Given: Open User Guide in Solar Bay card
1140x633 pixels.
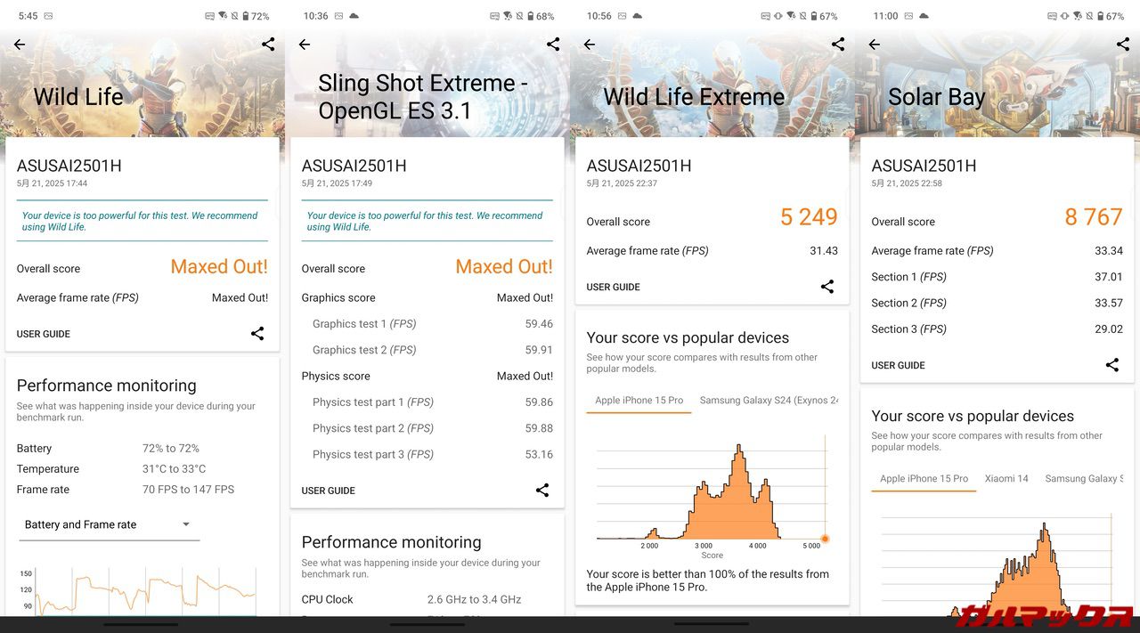Looking at the screenshot, I should pos(899,365).
